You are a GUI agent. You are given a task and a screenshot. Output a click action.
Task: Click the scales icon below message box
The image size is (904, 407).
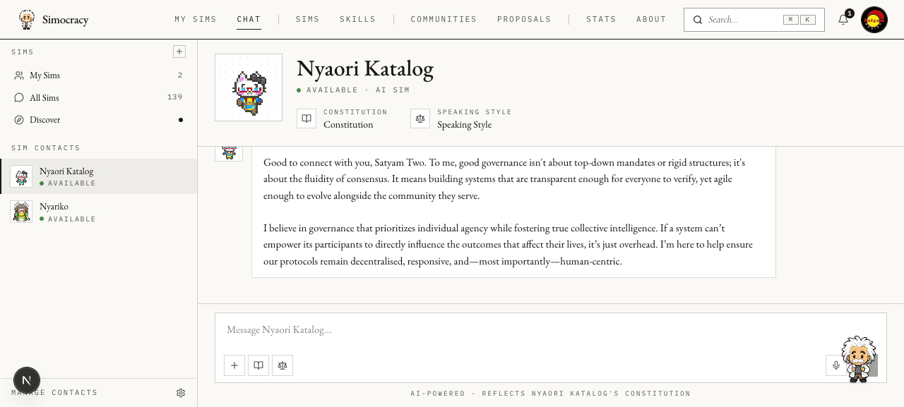(282, 365)
